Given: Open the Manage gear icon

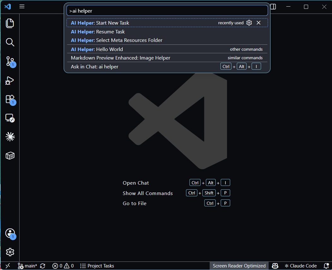Looking at the screenshot, I should [10, 252].
